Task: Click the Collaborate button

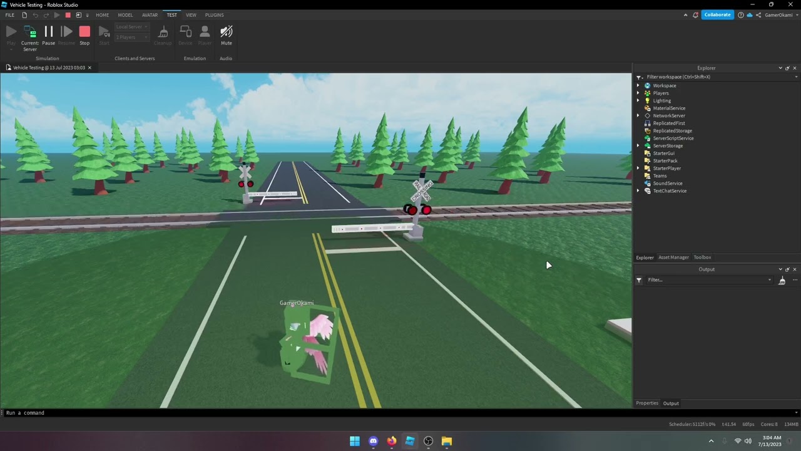Action: 717,15
